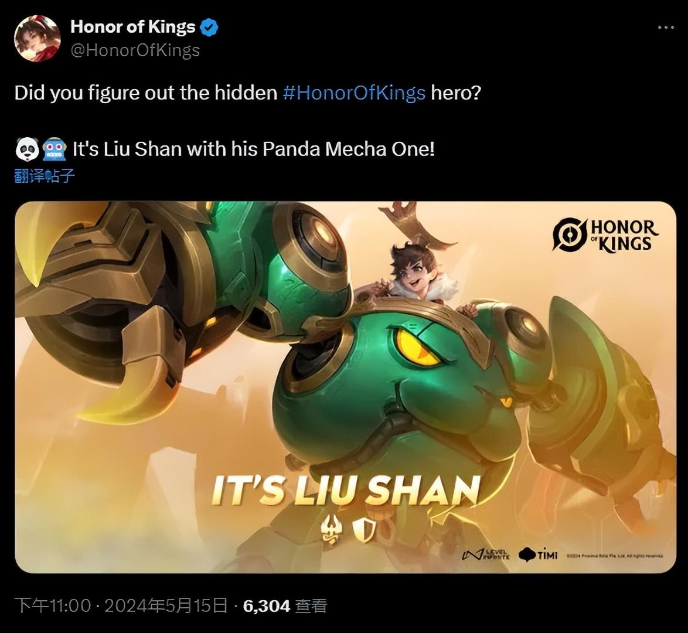Click the TiMi studio logo
The width and height of the screenshot is (688, 633).
(x=538, y=555)
